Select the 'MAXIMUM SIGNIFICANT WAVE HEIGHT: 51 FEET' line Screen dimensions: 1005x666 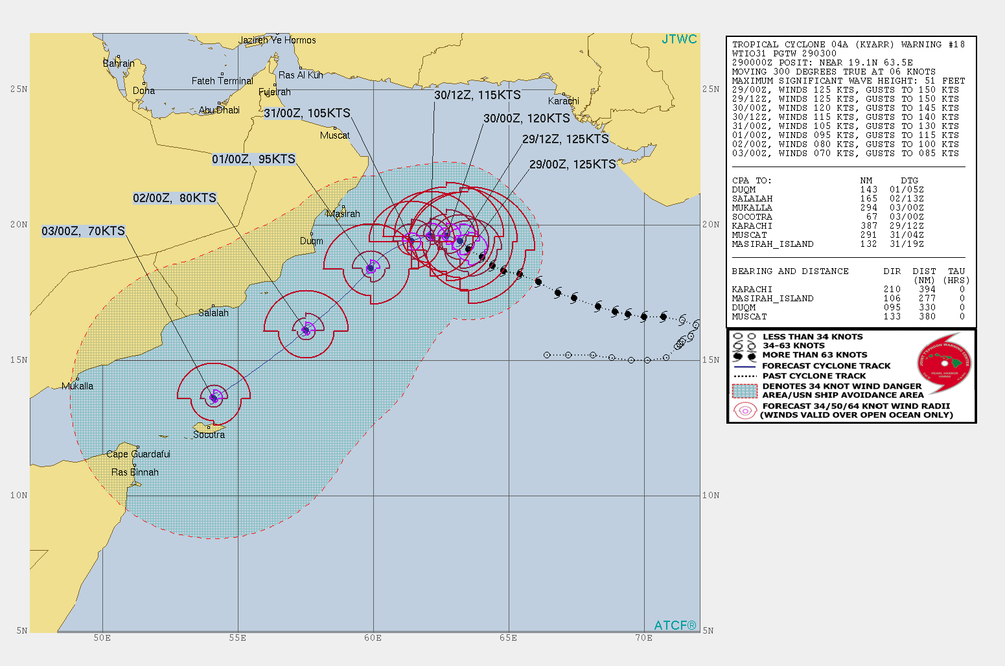click(x=848, y=81)
